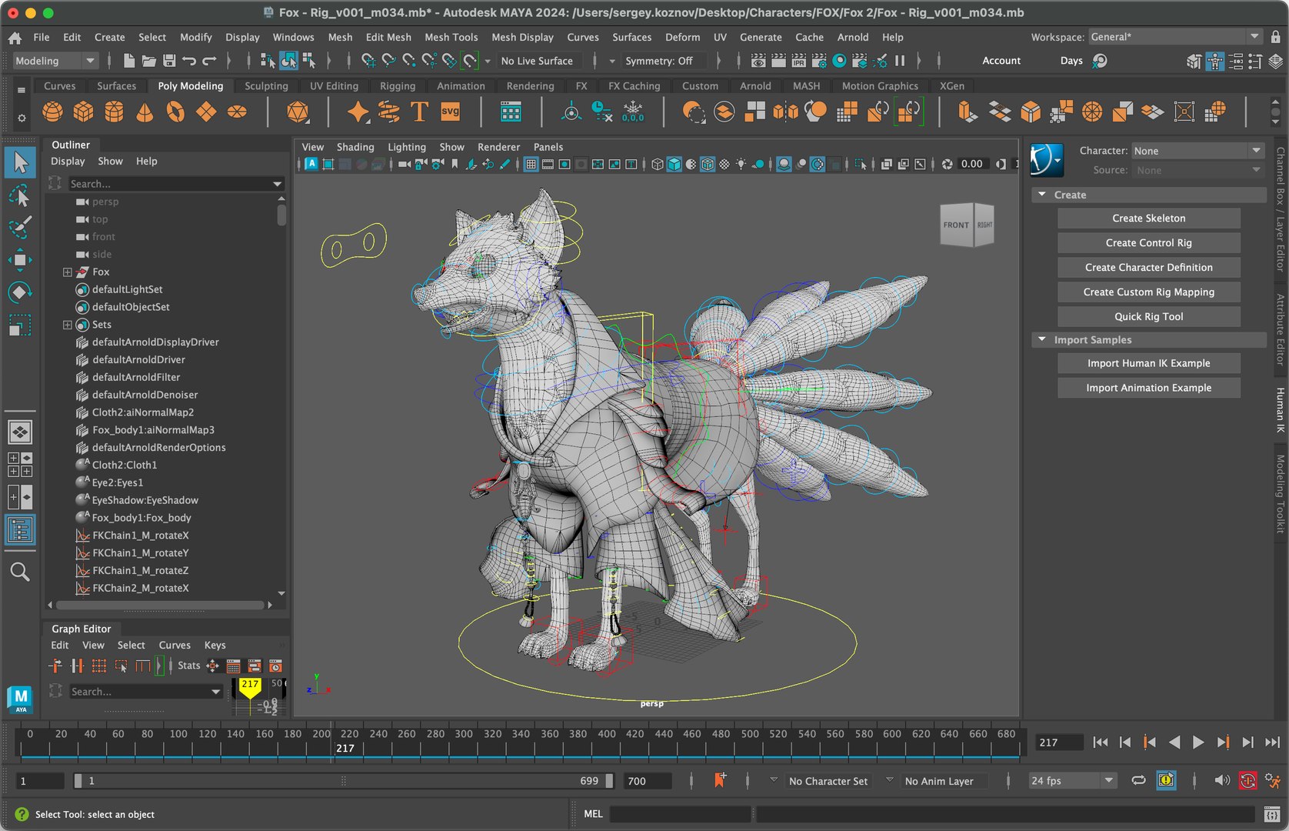Viewport: 1289px width, 831px height.
Task: Expand the Fox node in Outliner
Action: tap(68, 272)
